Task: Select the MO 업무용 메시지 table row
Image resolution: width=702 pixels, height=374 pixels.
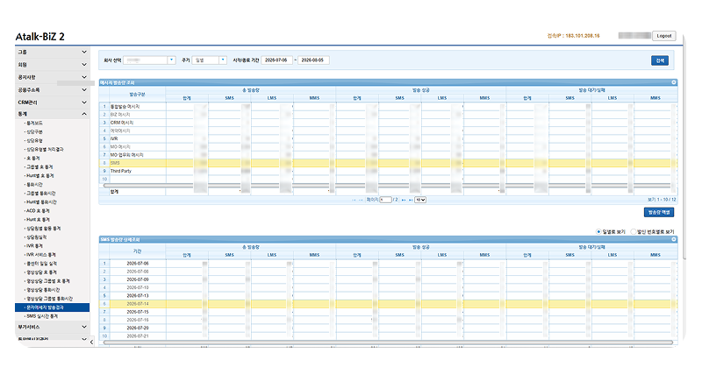Action: coord(388,155)
